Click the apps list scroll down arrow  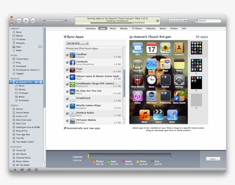pos(124,122)
